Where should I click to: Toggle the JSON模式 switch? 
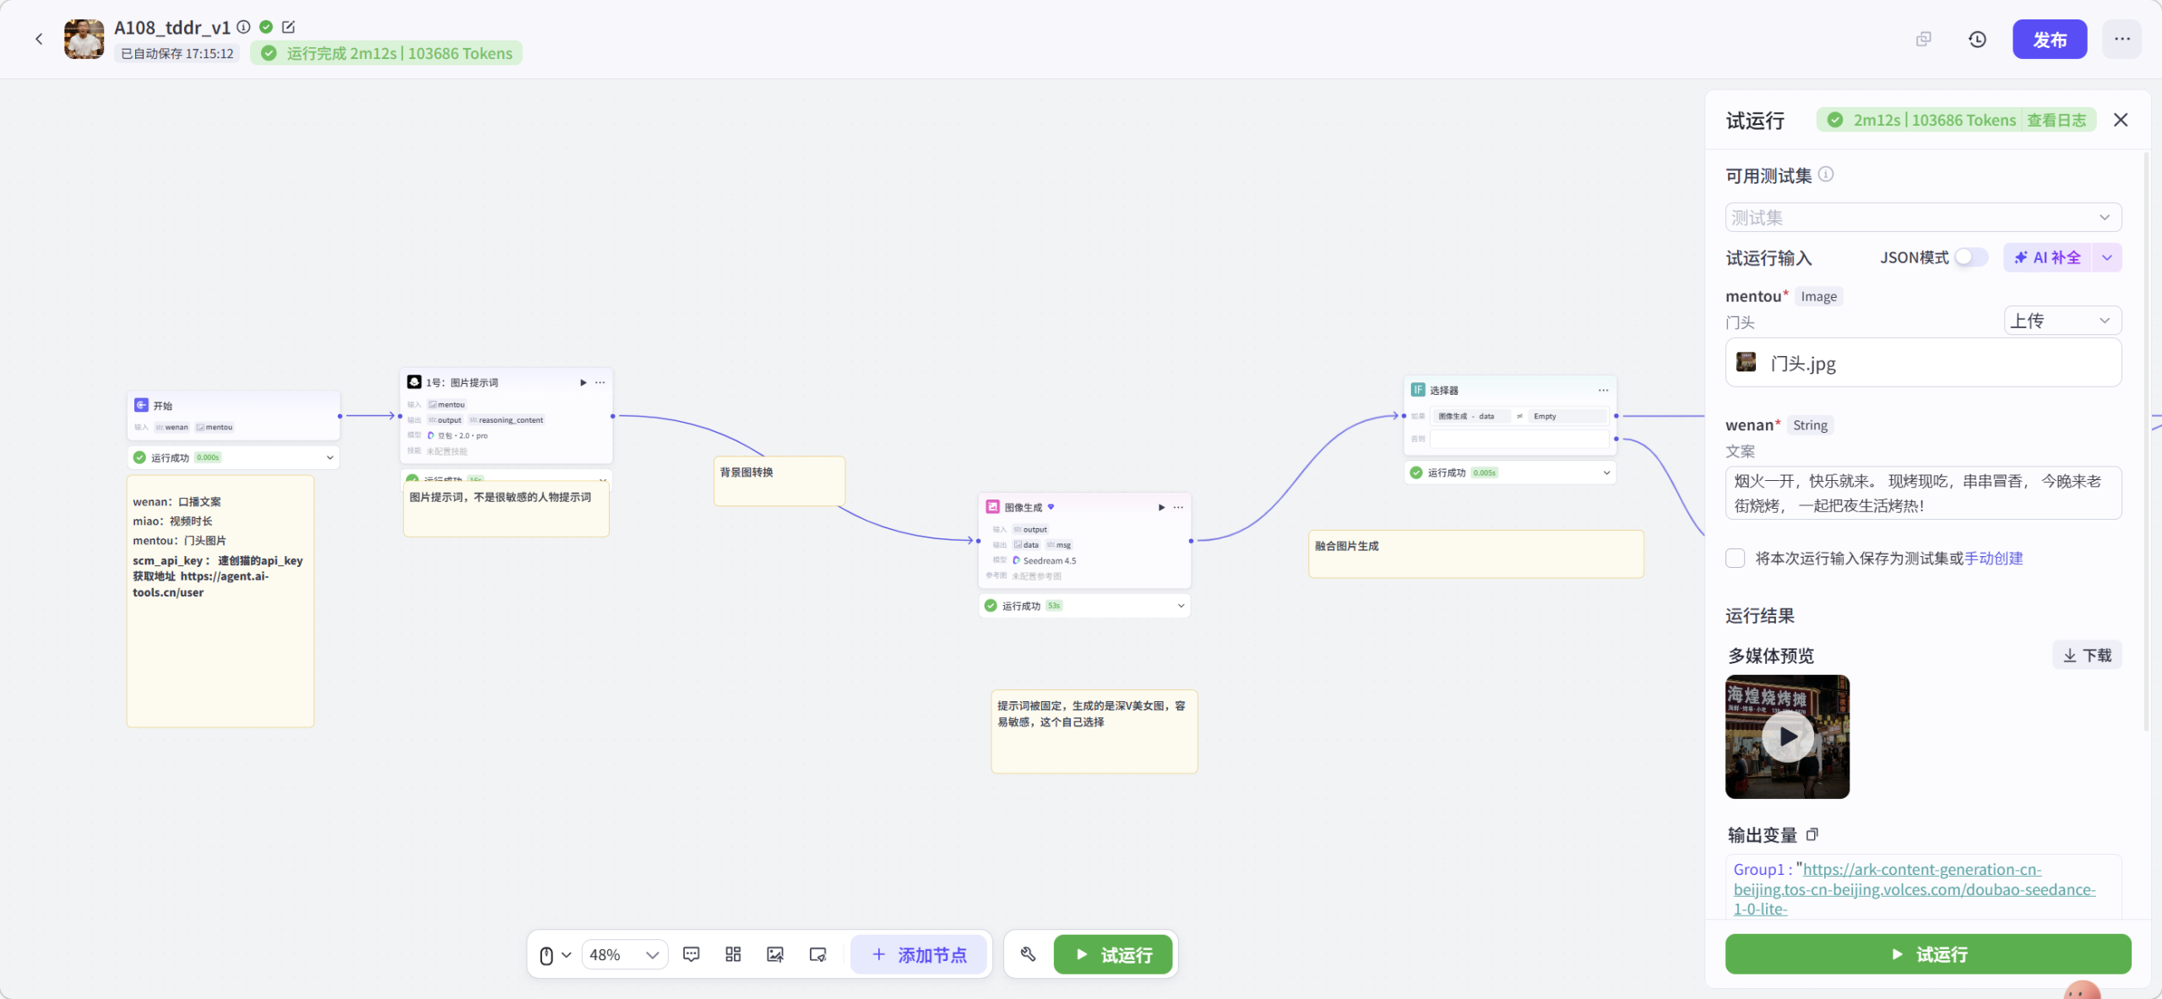[x=1970, y=257]
